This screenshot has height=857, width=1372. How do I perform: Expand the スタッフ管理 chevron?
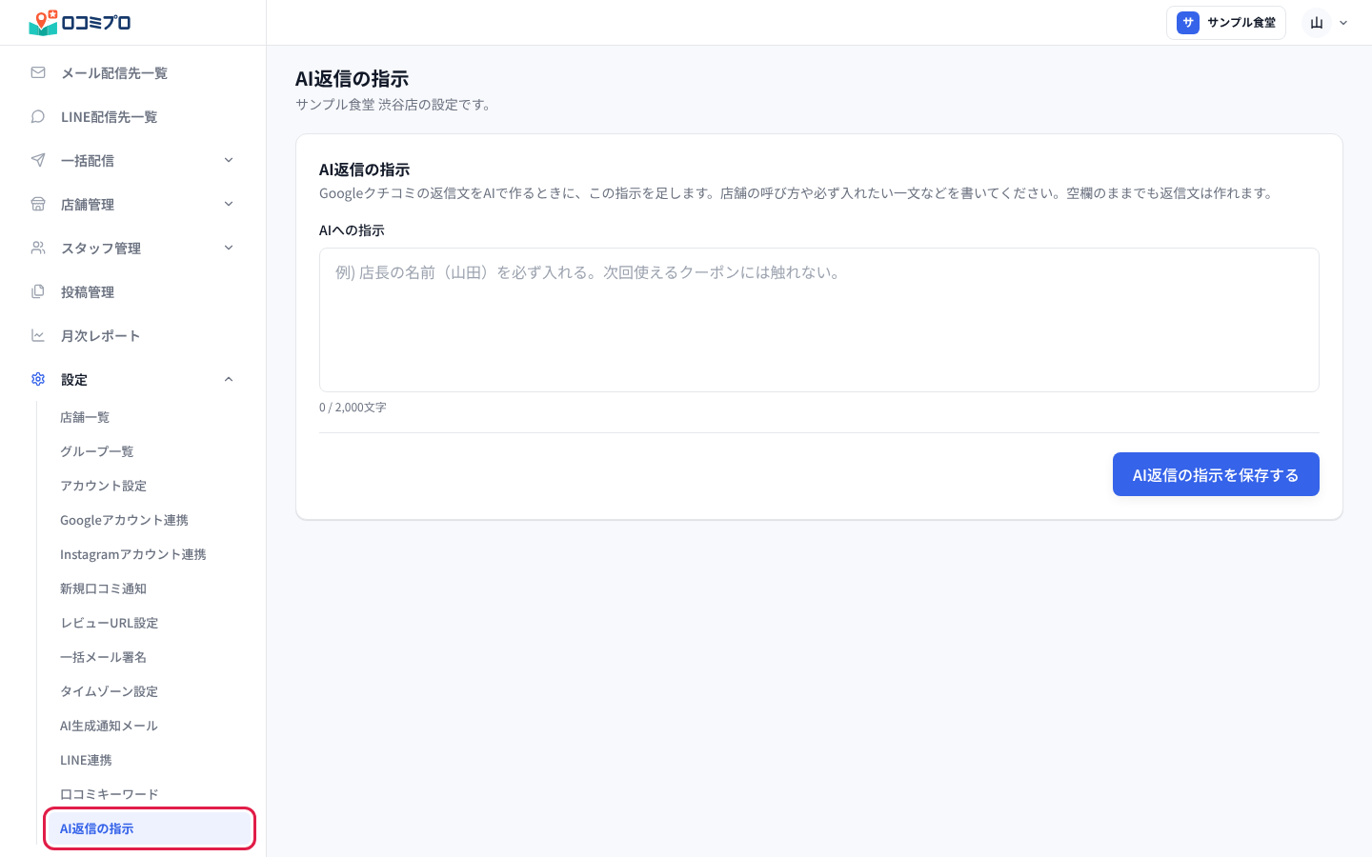[229, 248]
